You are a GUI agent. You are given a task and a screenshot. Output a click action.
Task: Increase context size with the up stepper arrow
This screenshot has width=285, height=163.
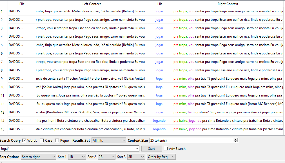(236, 139)
